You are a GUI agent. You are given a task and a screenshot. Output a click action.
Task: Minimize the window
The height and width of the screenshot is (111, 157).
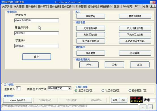[x=151, y=2]
